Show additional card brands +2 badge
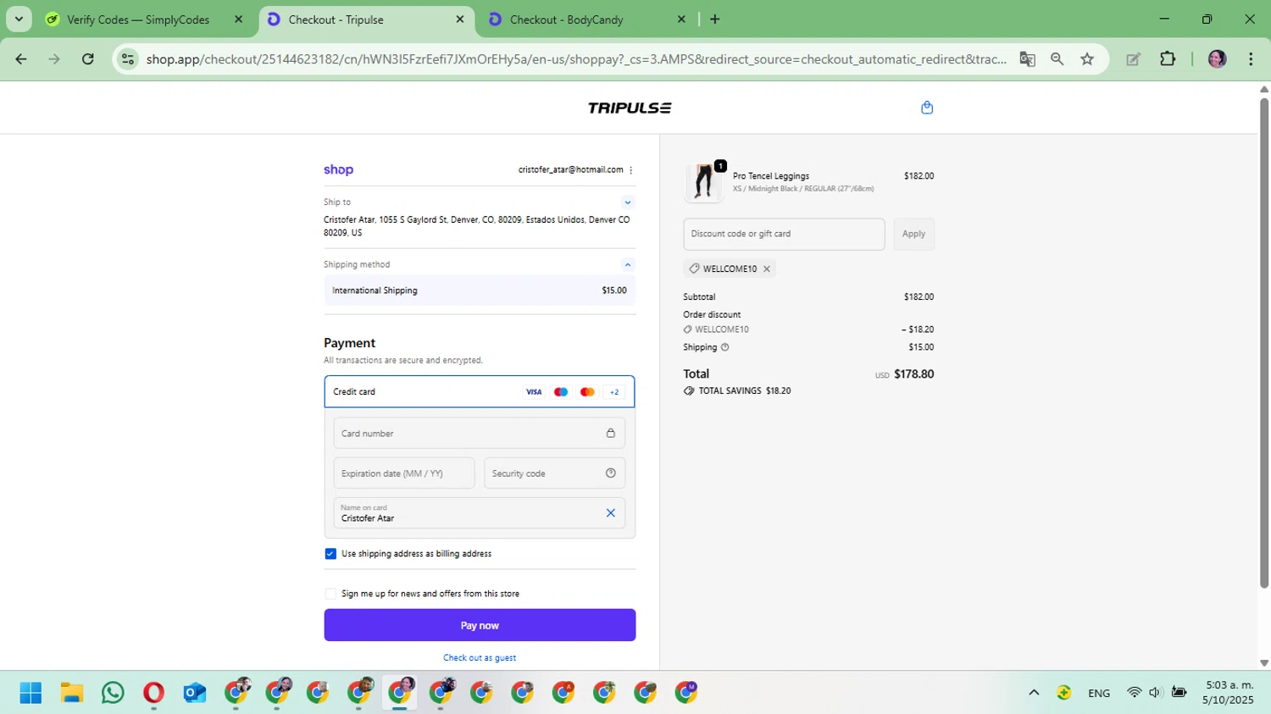 coord(614,392)
